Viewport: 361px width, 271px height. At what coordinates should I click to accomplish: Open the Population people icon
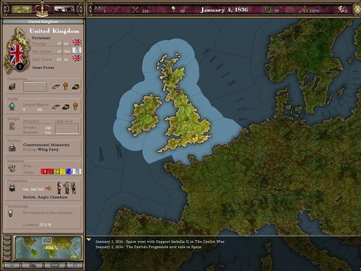[x=11, y=188]
